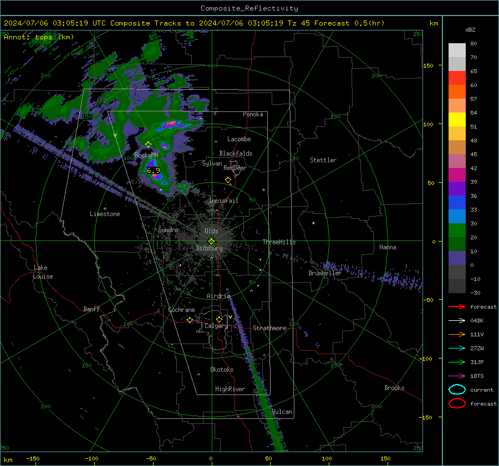The image size is (499, 466).
Task: Click the Lake Louise label
Action: point(43,272)
